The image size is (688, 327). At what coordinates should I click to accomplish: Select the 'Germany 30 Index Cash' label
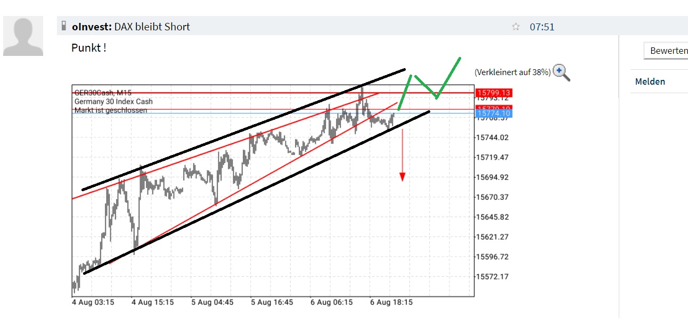(113, 101)
